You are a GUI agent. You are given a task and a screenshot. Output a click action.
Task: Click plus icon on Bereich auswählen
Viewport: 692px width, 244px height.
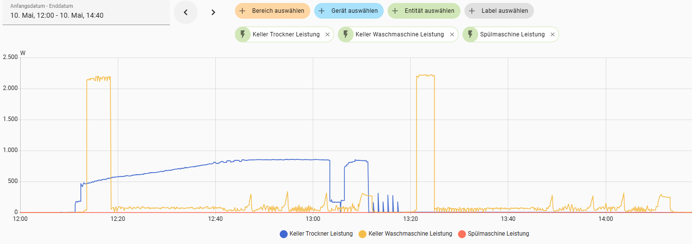(242, 11)
